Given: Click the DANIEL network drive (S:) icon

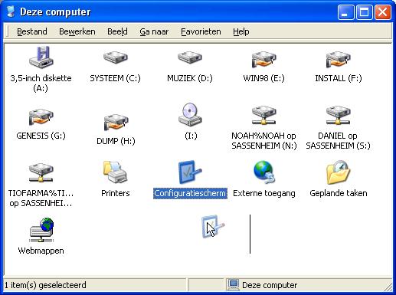Looking at the screenshot, I should pos(339,116).
